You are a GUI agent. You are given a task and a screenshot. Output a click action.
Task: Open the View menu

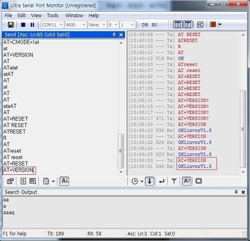coord(36,15)
